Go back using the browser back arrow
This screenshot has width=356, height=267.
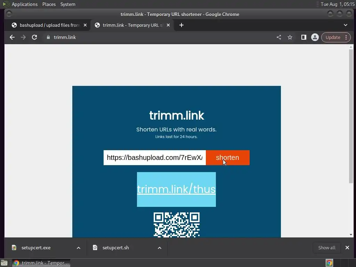pyautogui.click(x=12, y=37)
